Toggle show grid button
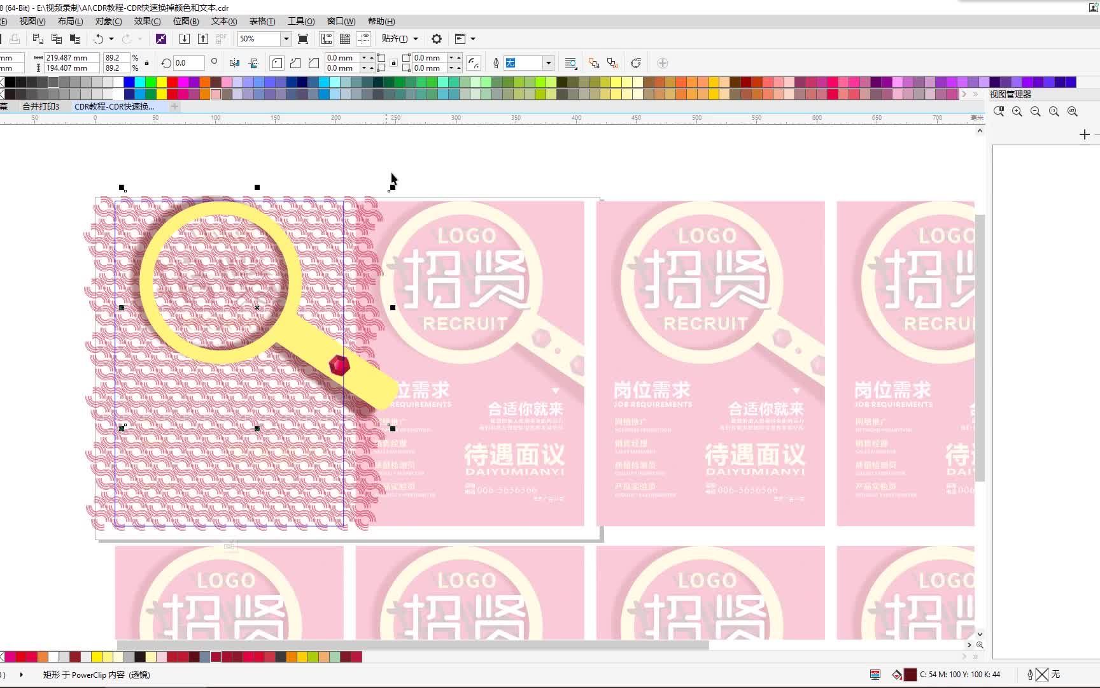The width and height of the screenshot is (1100, 688). [345, 39]
